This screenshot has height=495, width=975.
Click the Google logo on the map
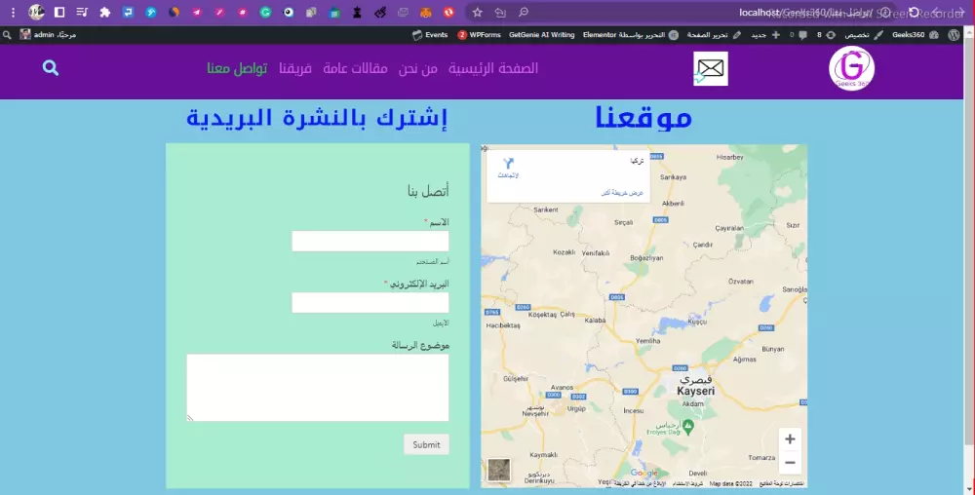coord(643,474)
